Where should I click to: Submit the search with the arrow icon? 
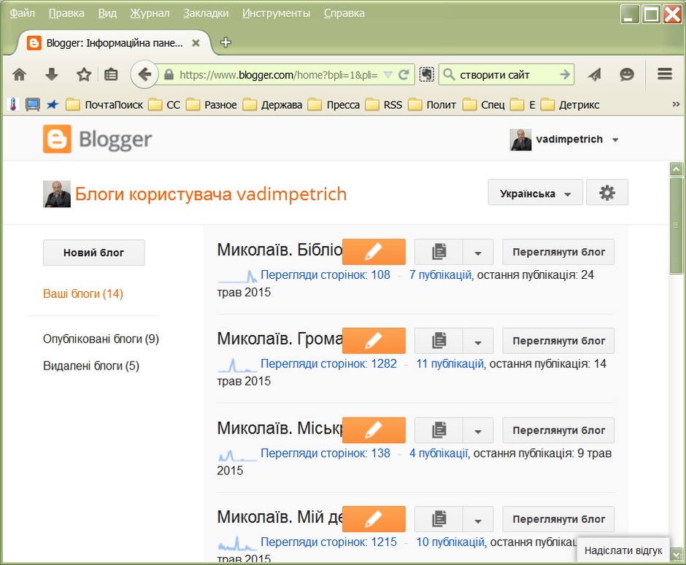(565, 75)
